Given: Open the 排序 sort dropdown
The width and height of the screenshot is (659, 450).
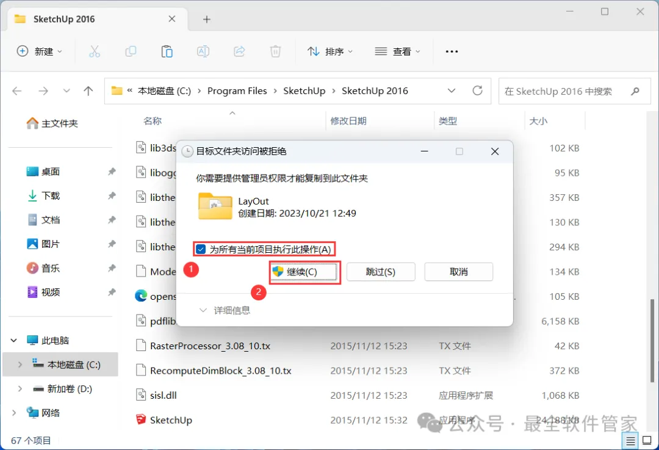Looking at the screenshot, I should pos(330,51).
